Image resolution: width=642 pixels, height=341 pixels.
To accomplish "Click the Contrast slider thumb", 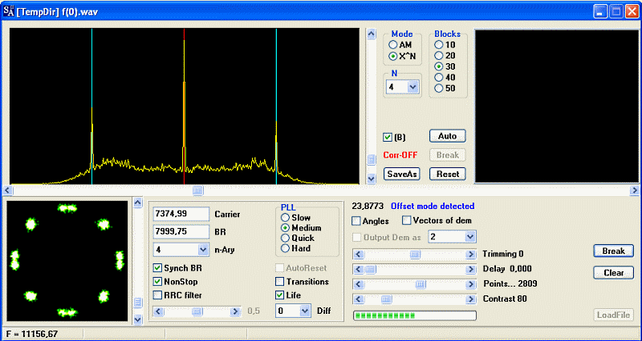I will (x=386, y=299).
